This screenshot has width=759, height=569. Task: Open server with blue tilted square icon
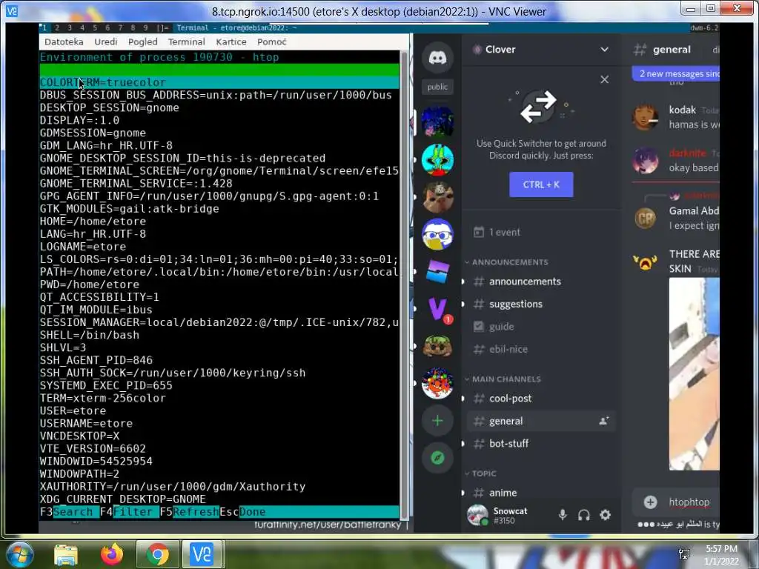point(437,271)
